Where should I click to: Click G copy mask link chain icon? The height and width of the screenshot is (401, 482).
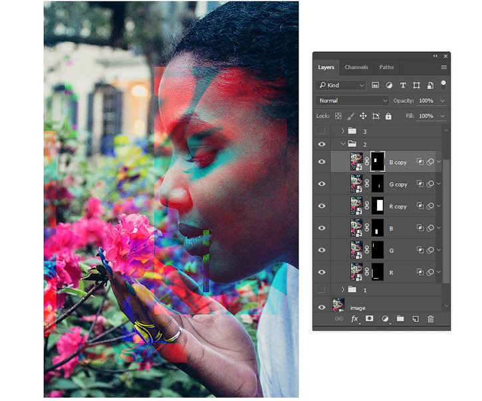pyautogui.click(x=367, y=183)
